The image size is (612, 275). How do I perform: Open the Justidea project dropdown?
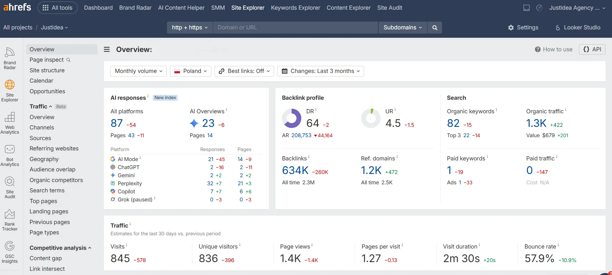[54, 27]
